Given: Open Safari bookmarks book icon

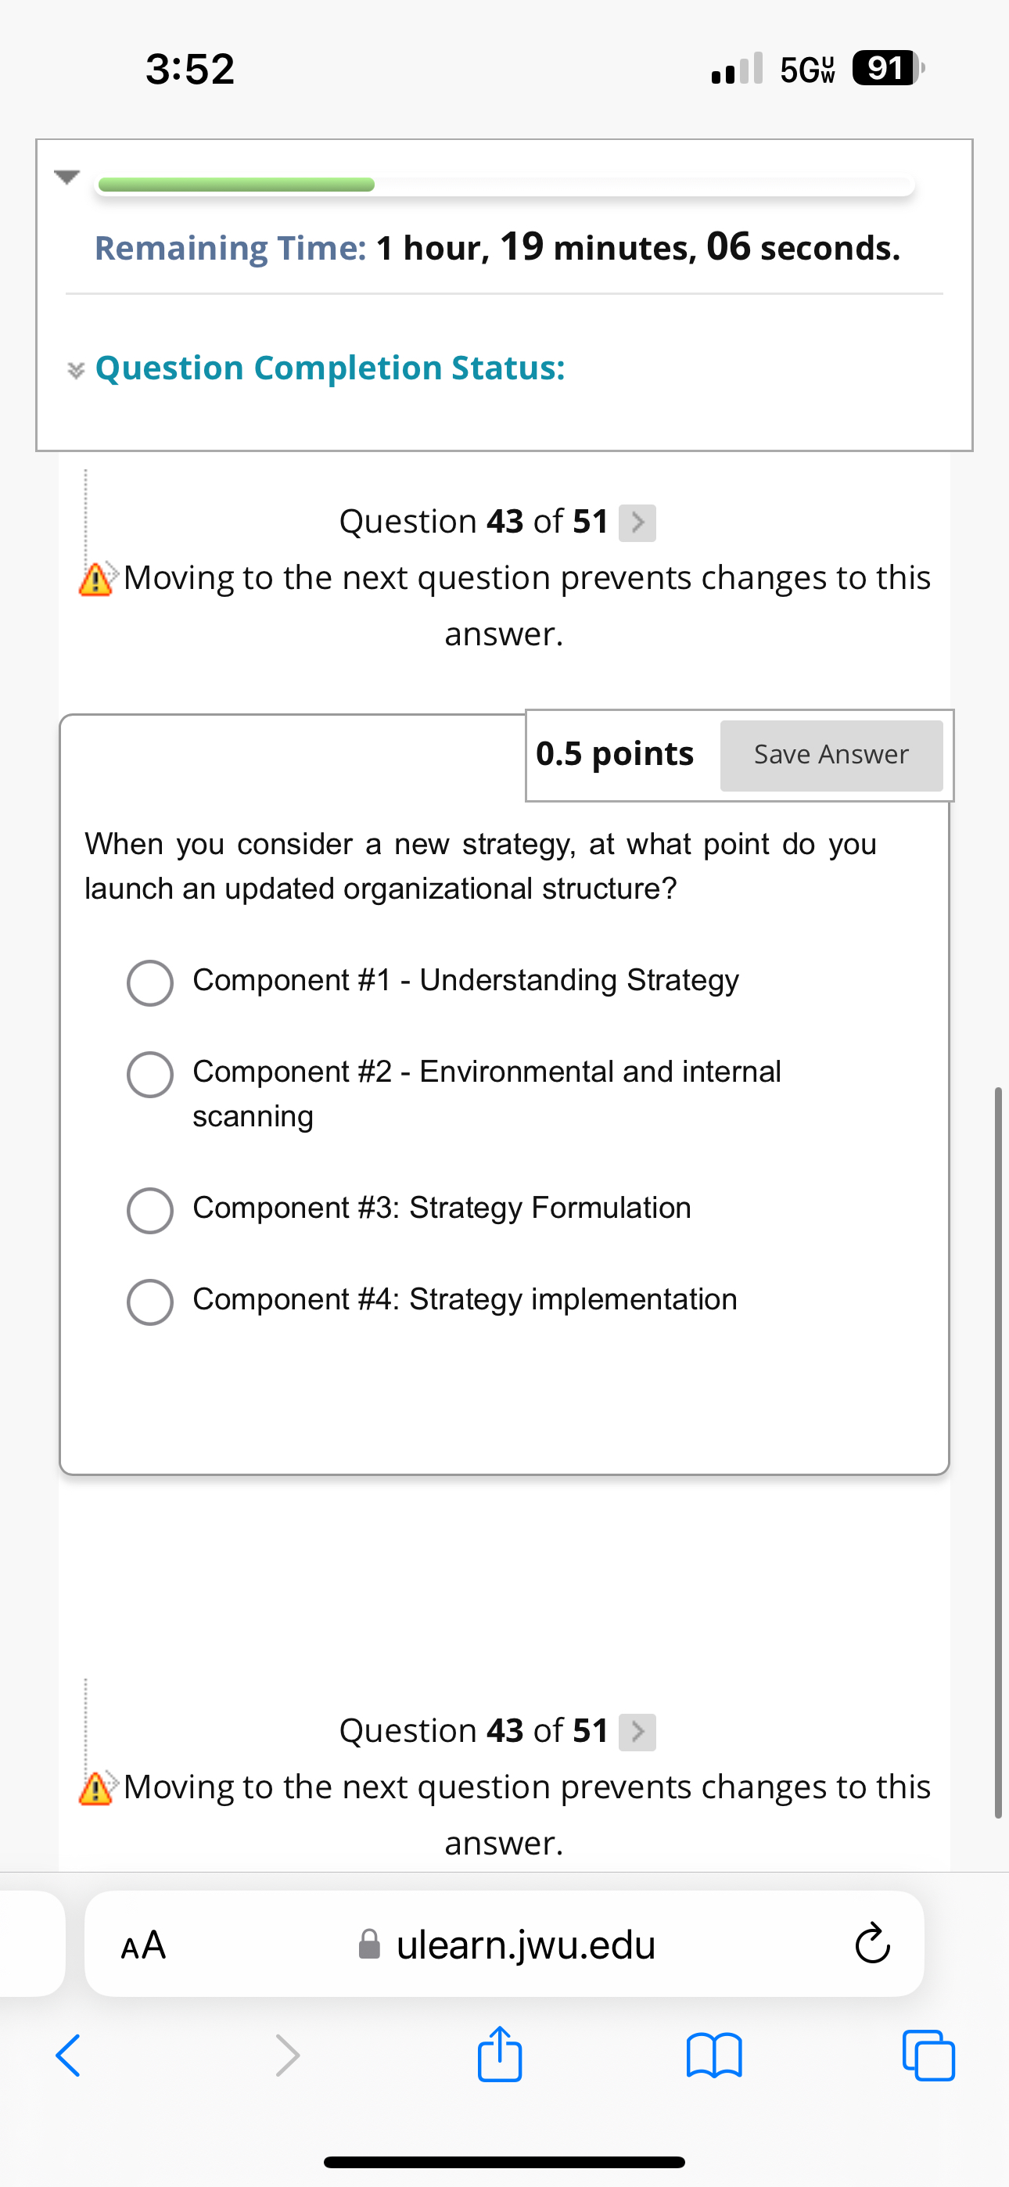Looking at the screenshot, I should (714, 2056).
